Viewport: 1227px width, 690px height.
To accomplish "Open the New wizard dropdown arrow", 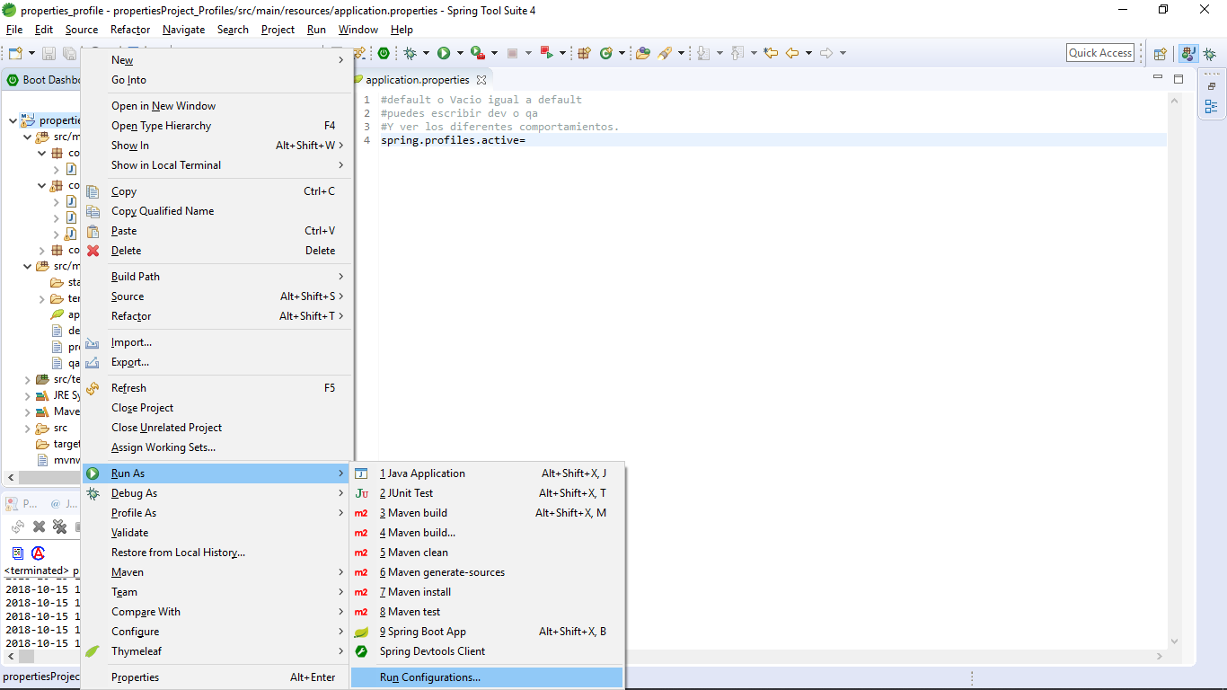I will click(31, 54).
